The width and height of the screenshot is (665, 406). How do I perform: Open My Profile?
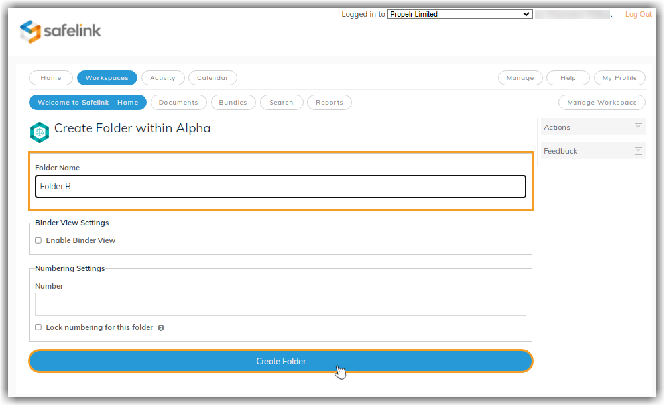(619, 77)
